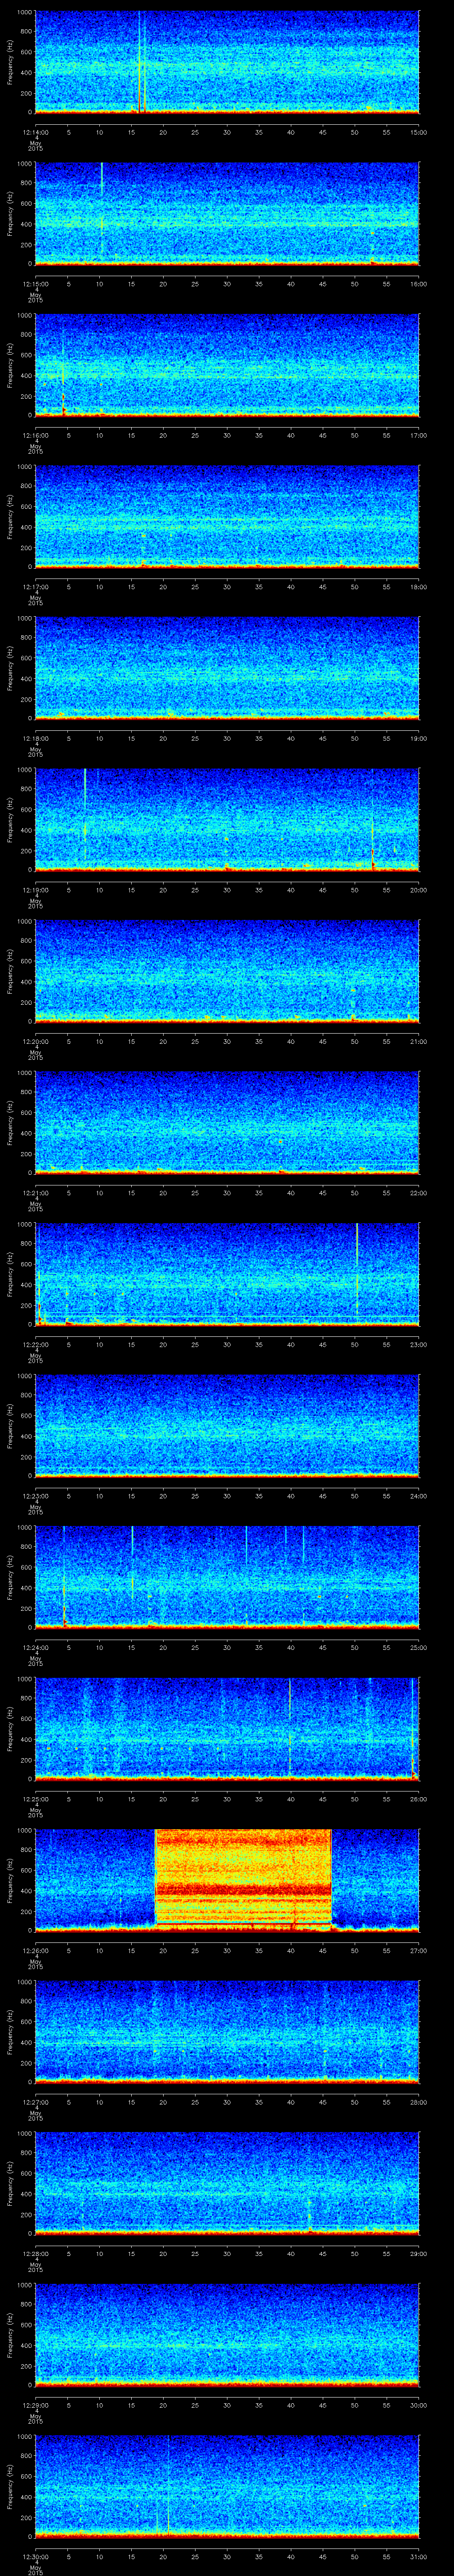Open the spectrogram panel starting at 12:15:00
The height and width of the screenshot is (2576, 454).
[227, 213]
